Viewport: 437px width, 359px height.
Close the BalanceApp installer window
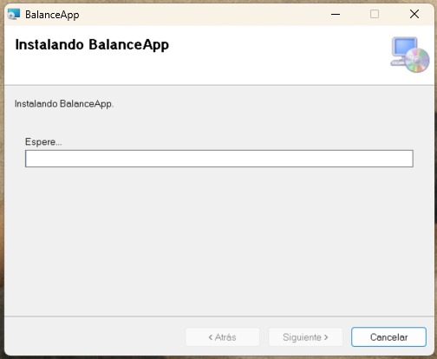(414, 14)
